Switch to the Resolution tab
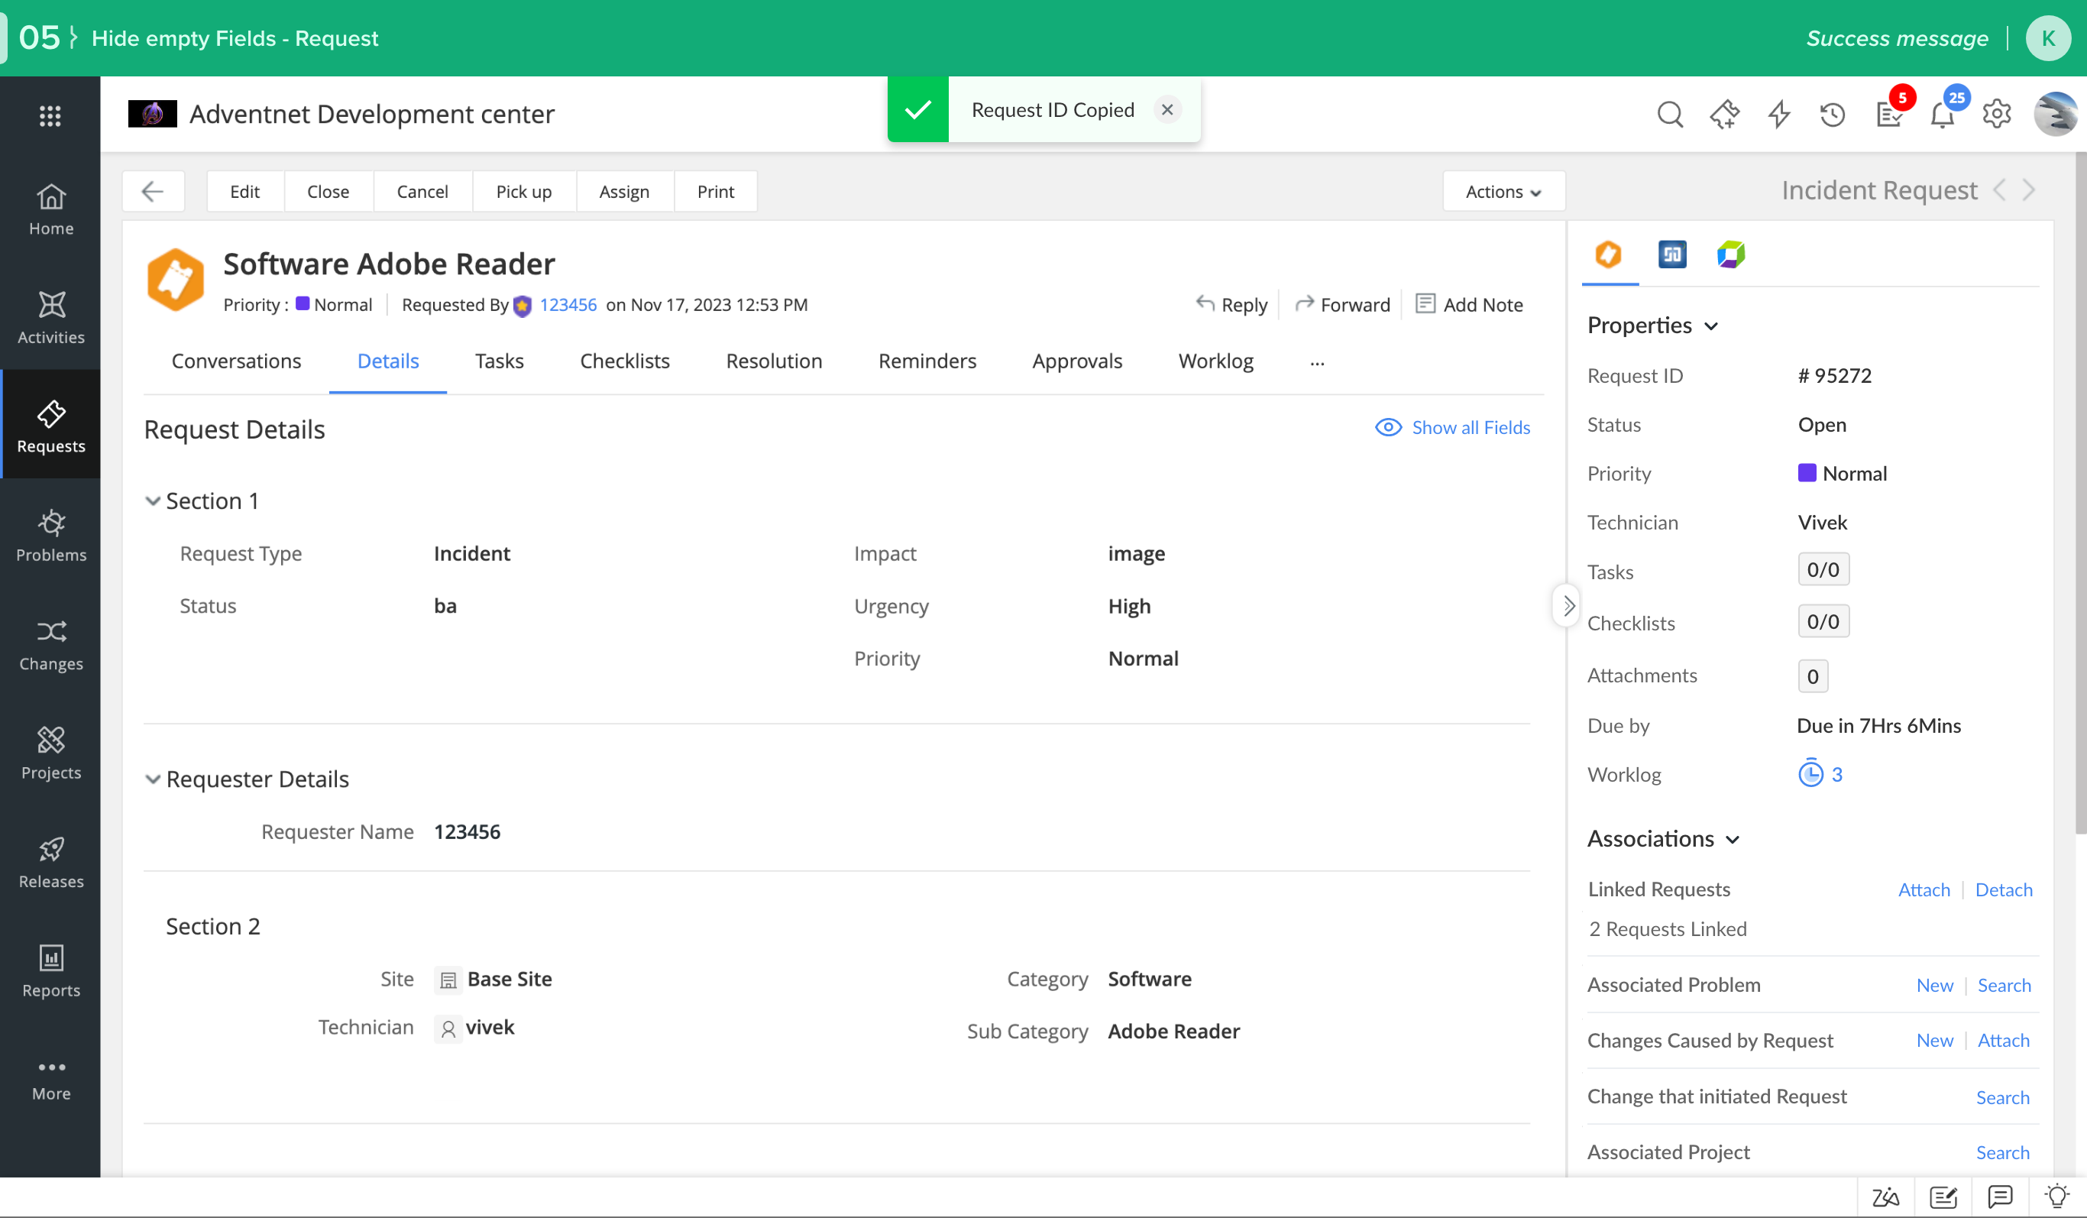The width and height of the screenshot is (2087, 1218). [774, 361]
